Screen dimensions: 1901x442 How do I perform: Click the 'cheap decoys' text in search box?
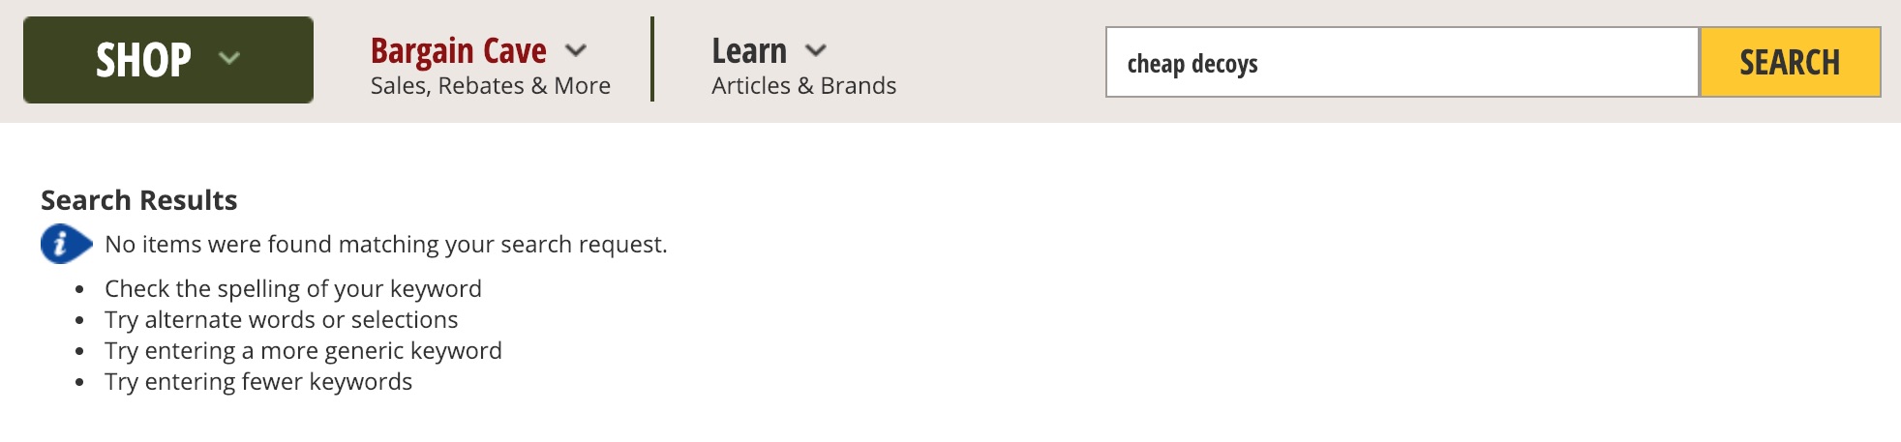coord(1192,64)
